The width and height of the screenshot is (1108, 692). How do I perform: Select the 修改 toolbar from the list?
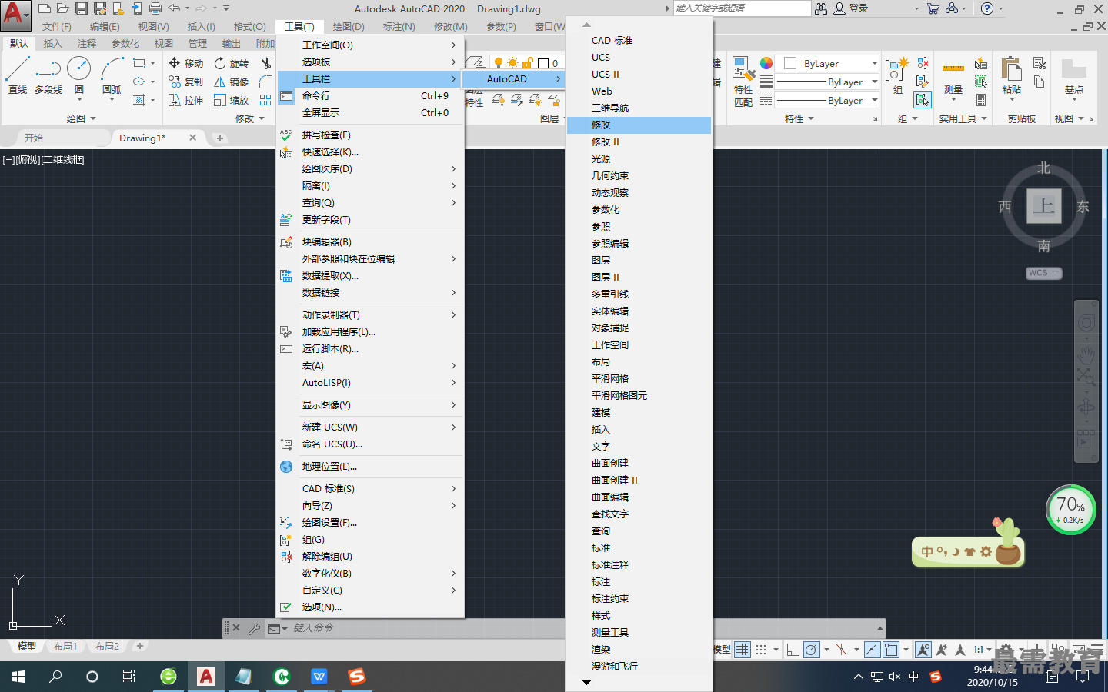pos(639,125)
